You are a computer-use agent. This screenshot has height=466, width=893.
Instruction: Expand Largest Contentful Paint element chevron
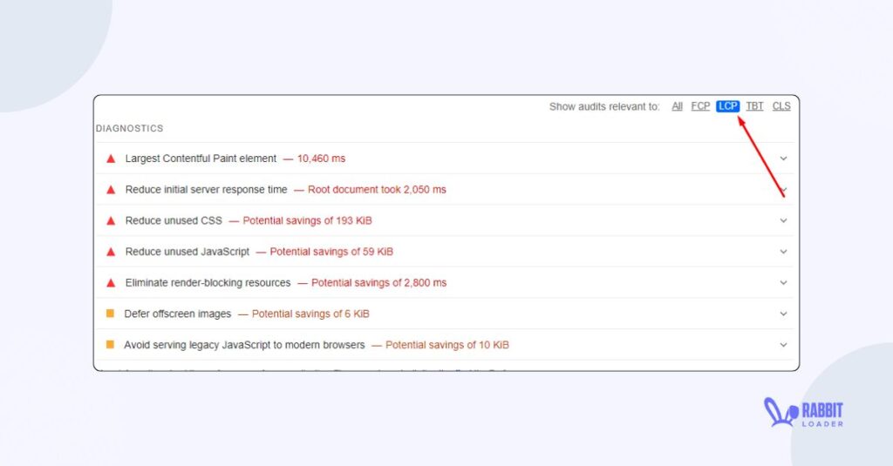point(784,159)
